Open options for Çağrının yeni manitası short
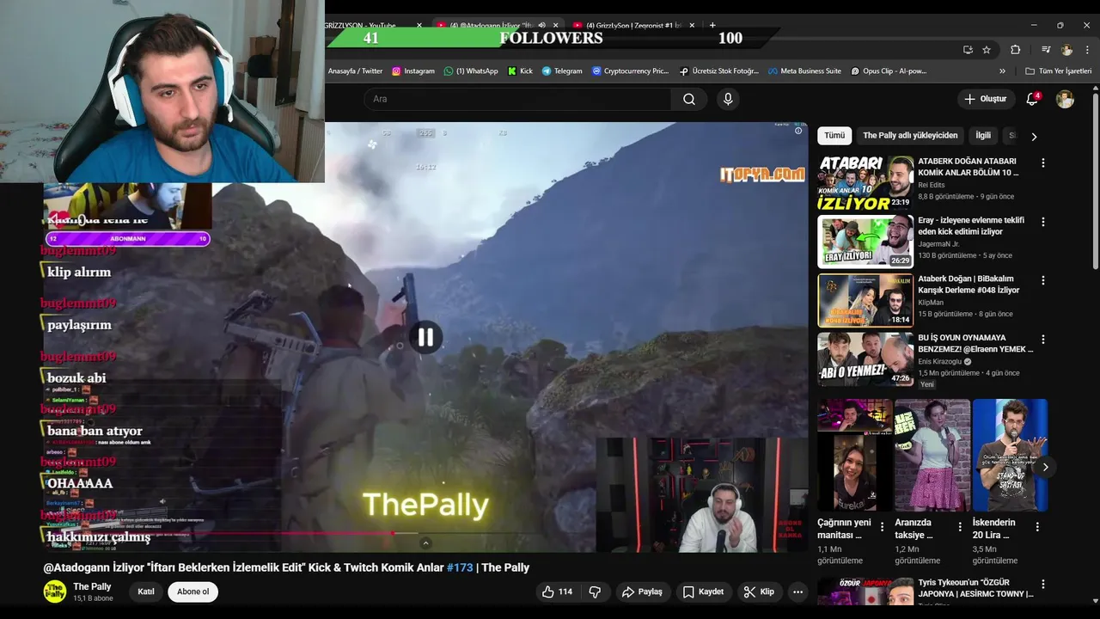Image resolution: width=1100 pixels, height=619 pixels. tap(882, 526)
